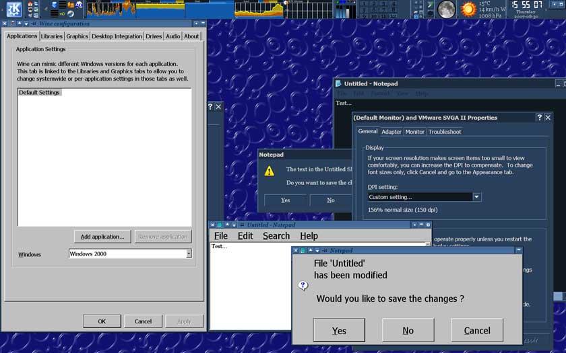Open the Windows version dropdown
This screenshot has width=566, height=353.
(189, 254)
